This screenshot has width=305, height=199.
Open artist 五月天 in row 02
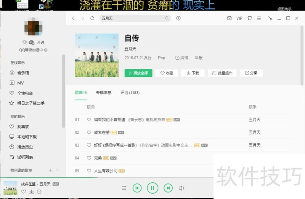point(255,132)
